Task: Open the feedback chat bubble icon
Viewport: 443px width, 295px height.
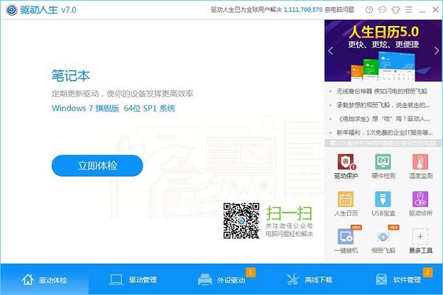Action: click(x=382, y=10)
